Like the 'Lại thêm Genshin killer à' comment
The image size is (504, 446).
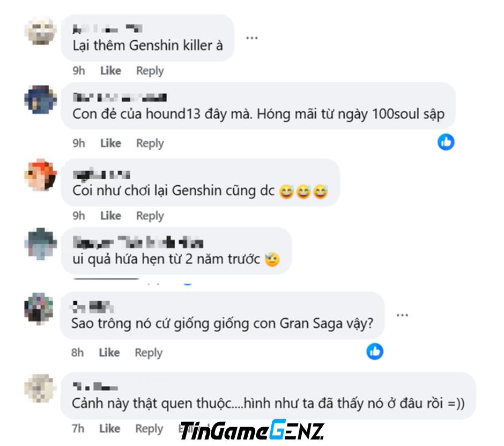(x=110, y=70)
